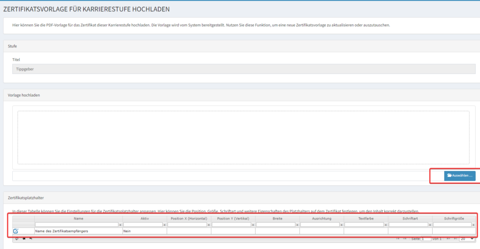This screenshot has height=249, width=480.
Task: Focus the Schriftgröße filter field
Action: click(452, 225)
